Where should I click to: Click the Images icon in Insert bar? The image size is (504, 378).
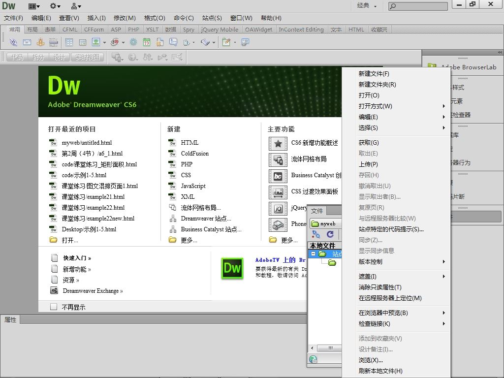pos(96,42)
